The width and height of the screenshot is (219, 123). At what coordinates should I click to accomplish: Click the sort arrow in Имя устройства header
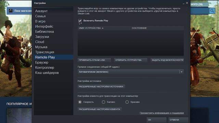click(x=103, y=28)
